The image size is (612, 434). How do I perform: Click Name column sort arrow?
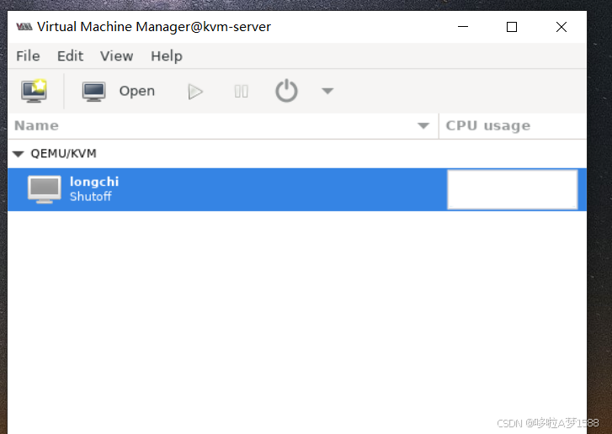(x=423, y=126)
